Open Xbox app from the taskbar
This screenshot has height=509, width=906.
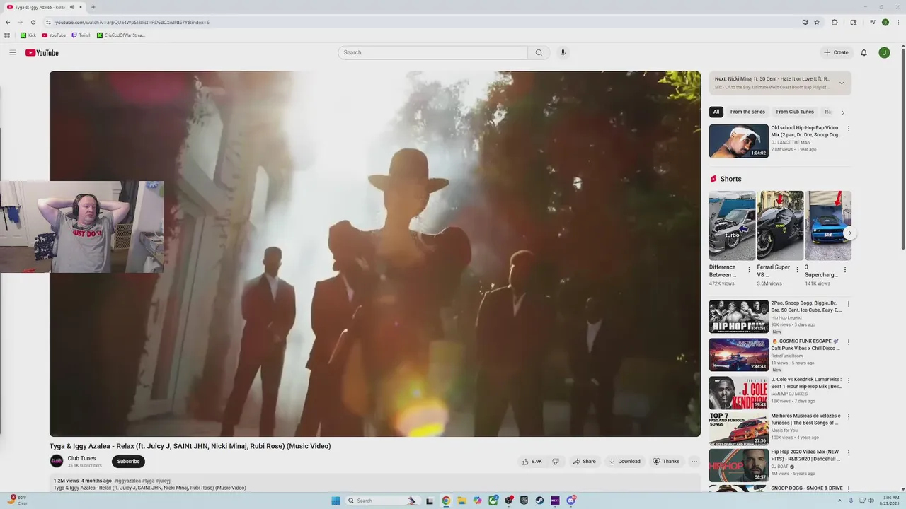(x=493, y=501)
